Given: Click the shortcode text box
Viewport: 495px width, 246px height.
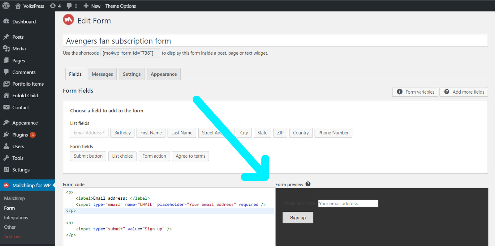Looking at the screenshot, I should tap(130, 53).
